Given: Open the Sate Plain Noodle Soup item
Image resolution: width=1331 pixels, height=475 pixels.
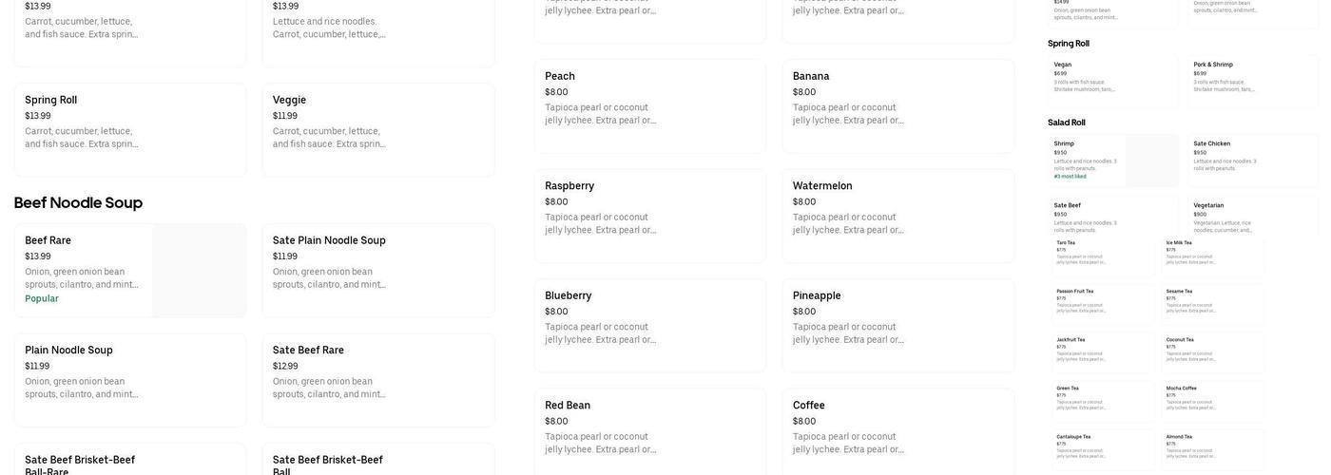Looking at the screenshot, I should (377, 270).
